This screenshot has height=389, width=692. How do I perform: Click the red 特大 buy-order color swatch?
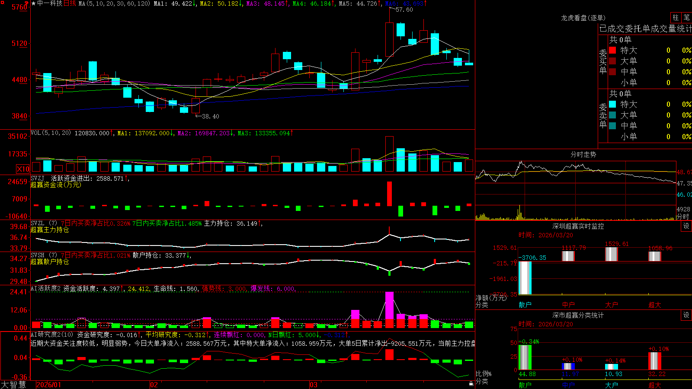612,50
